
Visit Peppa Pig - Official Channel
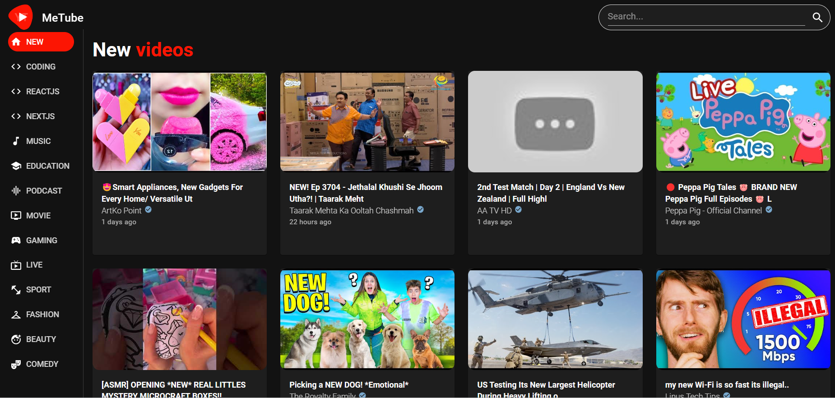point(713,211)
